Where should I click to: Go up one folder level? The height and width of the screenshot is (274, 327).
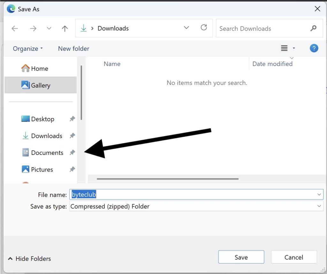point(65,28)
